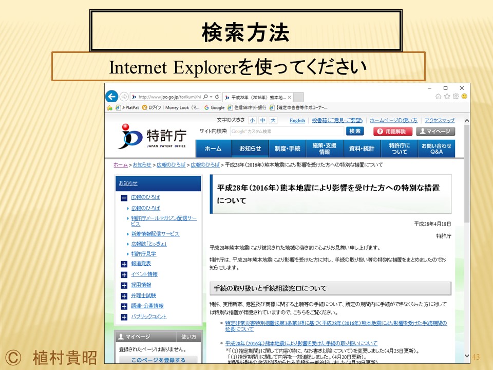The image size is (493, 370).
Task: Open the Google favorites bookmark
Action: [x=215, y=107]
